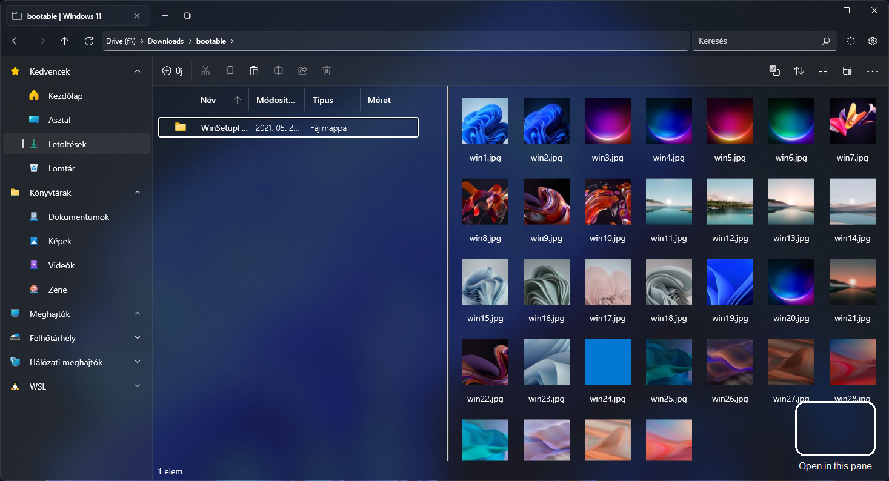Select the win19.jpg thumbnail
This screenshot has height=481, width=889.
tap(730, 282)
